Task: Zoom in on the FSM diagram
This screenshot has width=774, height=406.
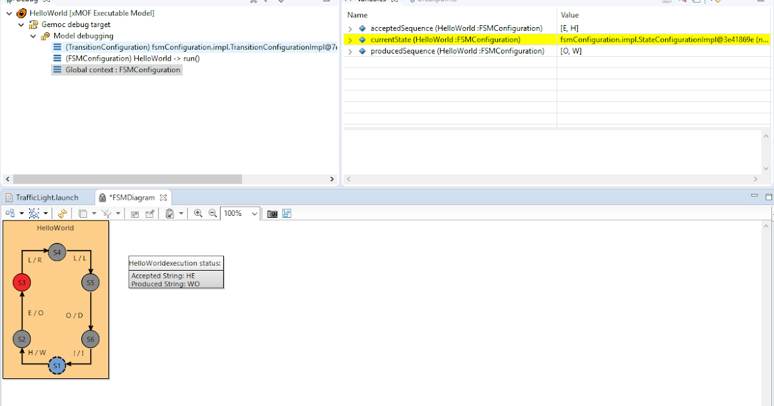Action: [x=197, y=213]
